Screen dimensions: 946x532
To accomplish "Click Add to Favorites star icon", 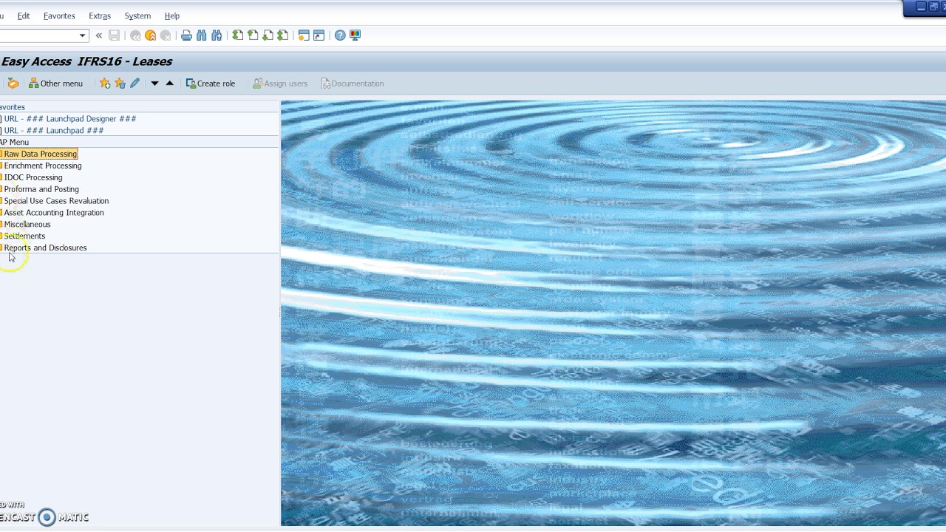I will pyautogui.click(x=105, y=83).
